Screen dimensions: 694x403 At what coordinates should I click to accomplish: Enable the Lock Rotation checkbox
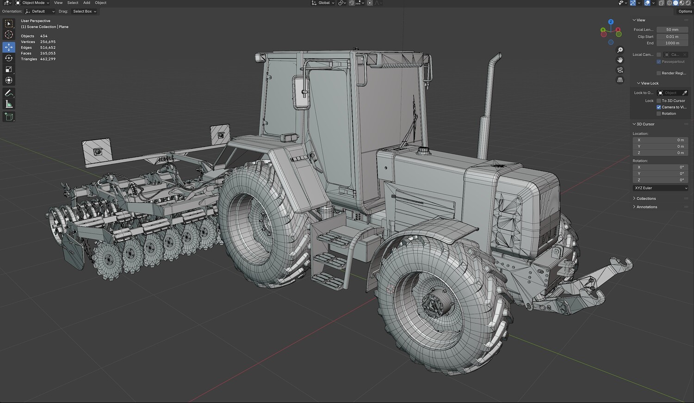tap(659, 114)
